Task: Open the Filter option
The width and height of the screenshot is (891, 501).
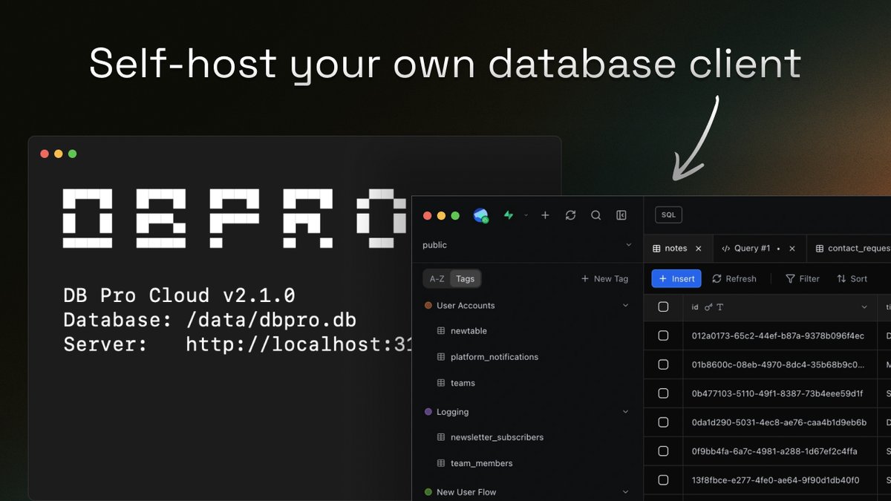Action: coord(803,278)
